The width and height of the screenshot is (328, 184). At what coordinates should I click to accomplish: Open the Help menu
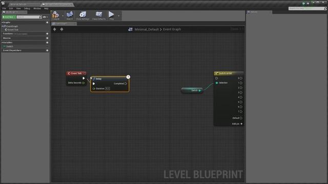pos(46,8)
